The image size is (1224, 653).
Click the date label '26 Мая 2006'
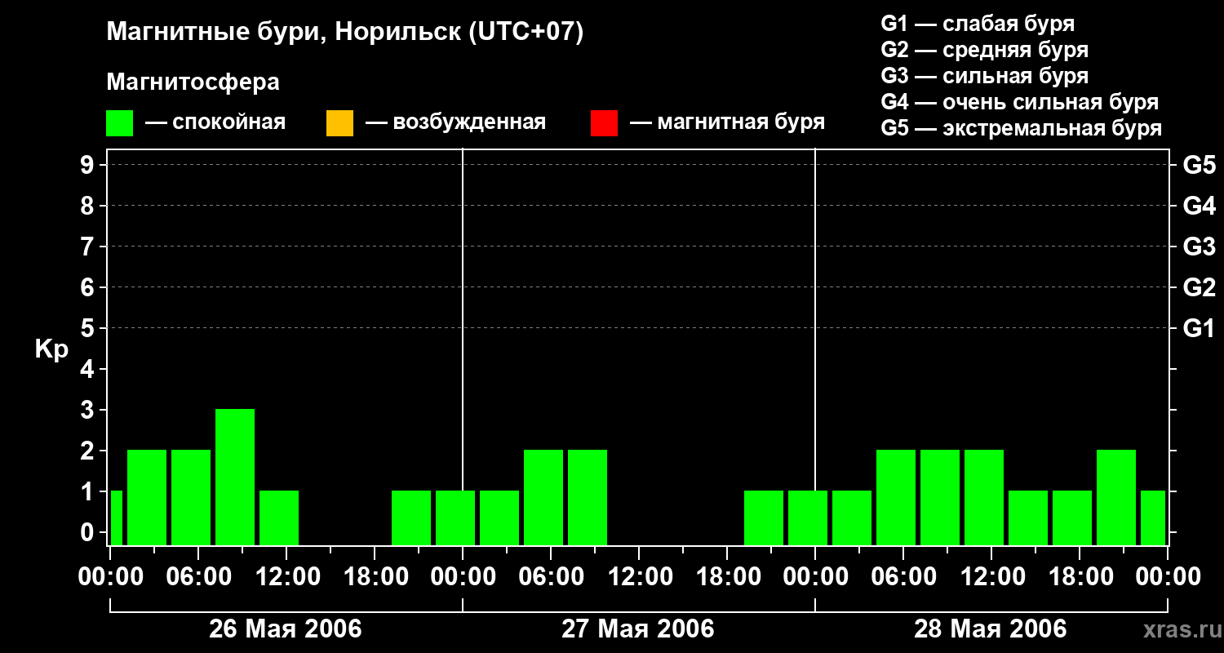(286, 629)
